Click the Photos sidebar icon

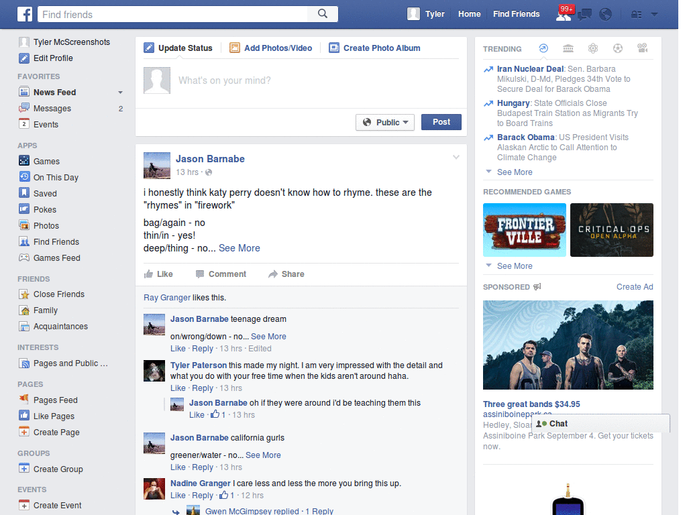coord(24,225)
